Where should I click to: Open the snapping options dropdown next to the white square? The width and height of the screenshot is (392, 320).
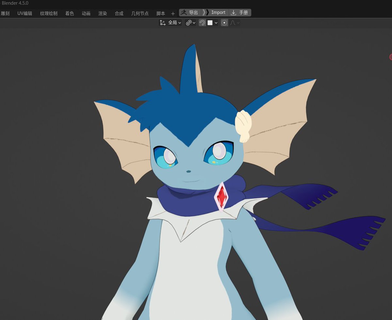(x=212, y=23)
